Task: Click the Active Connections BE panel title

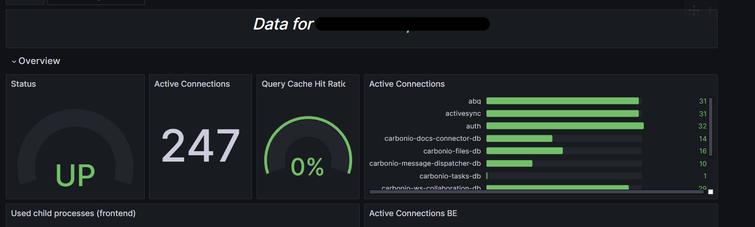Action: click(x=413, y=213)
